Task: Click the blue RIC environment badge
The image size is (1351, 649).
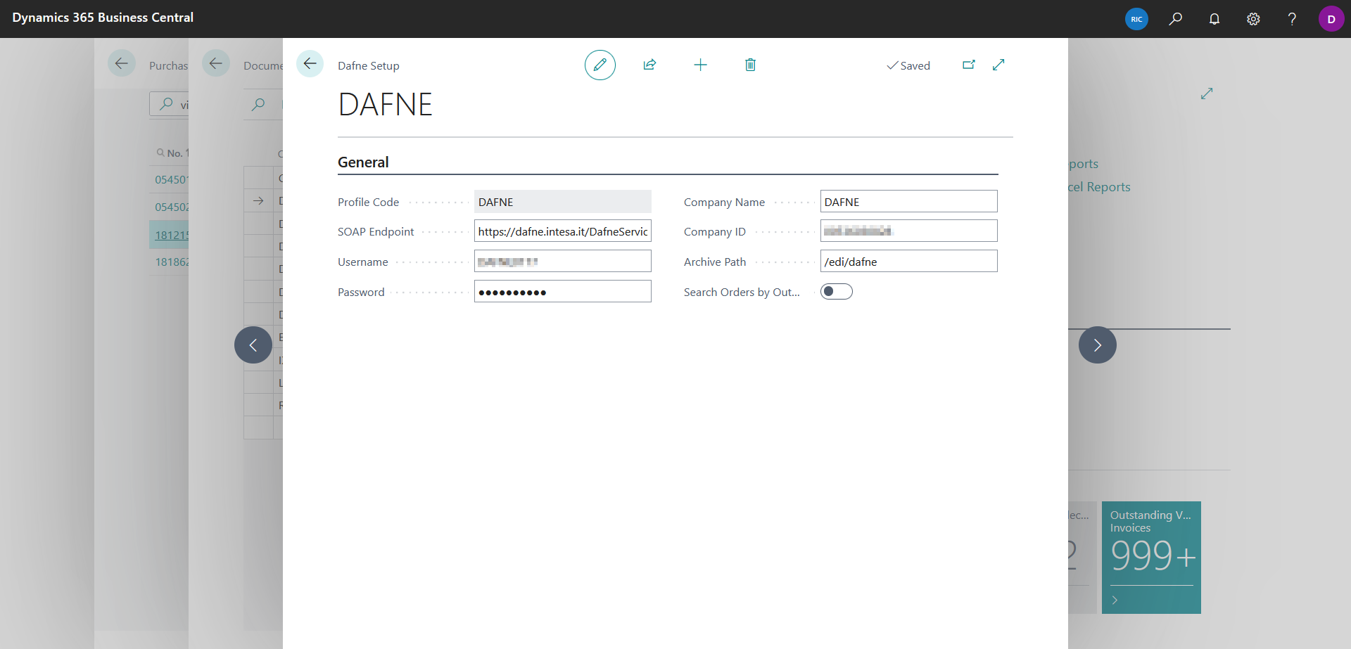Action: (1136, 19)
